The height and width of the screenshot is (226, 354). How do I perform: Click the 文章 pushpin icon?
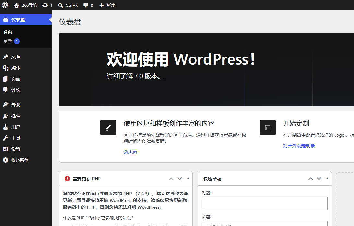(6, 57)
